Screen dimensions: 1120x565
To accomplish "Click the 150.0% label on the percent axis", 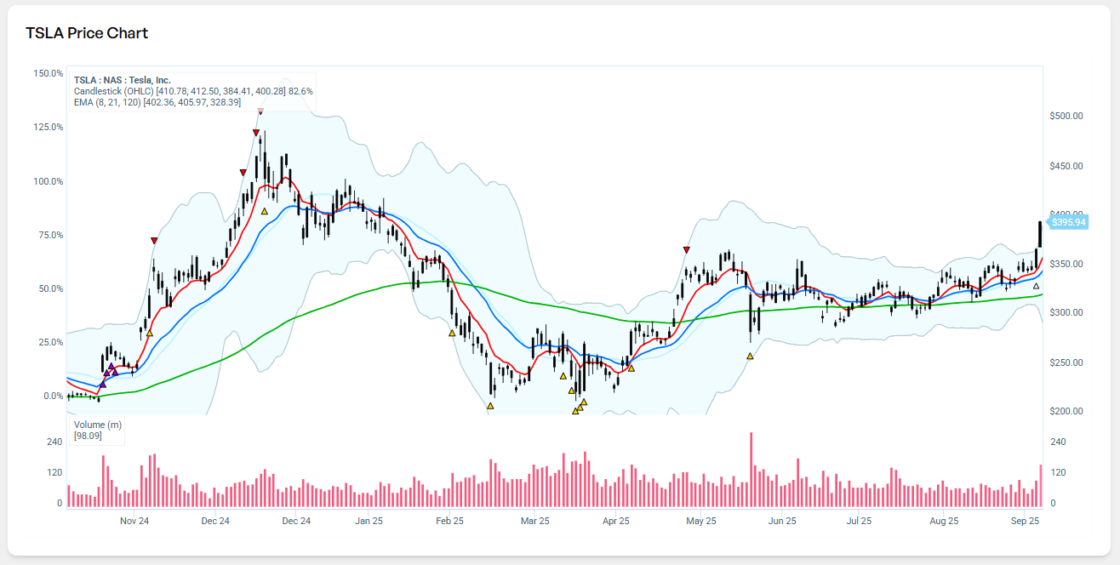I will tap(48, 73).
